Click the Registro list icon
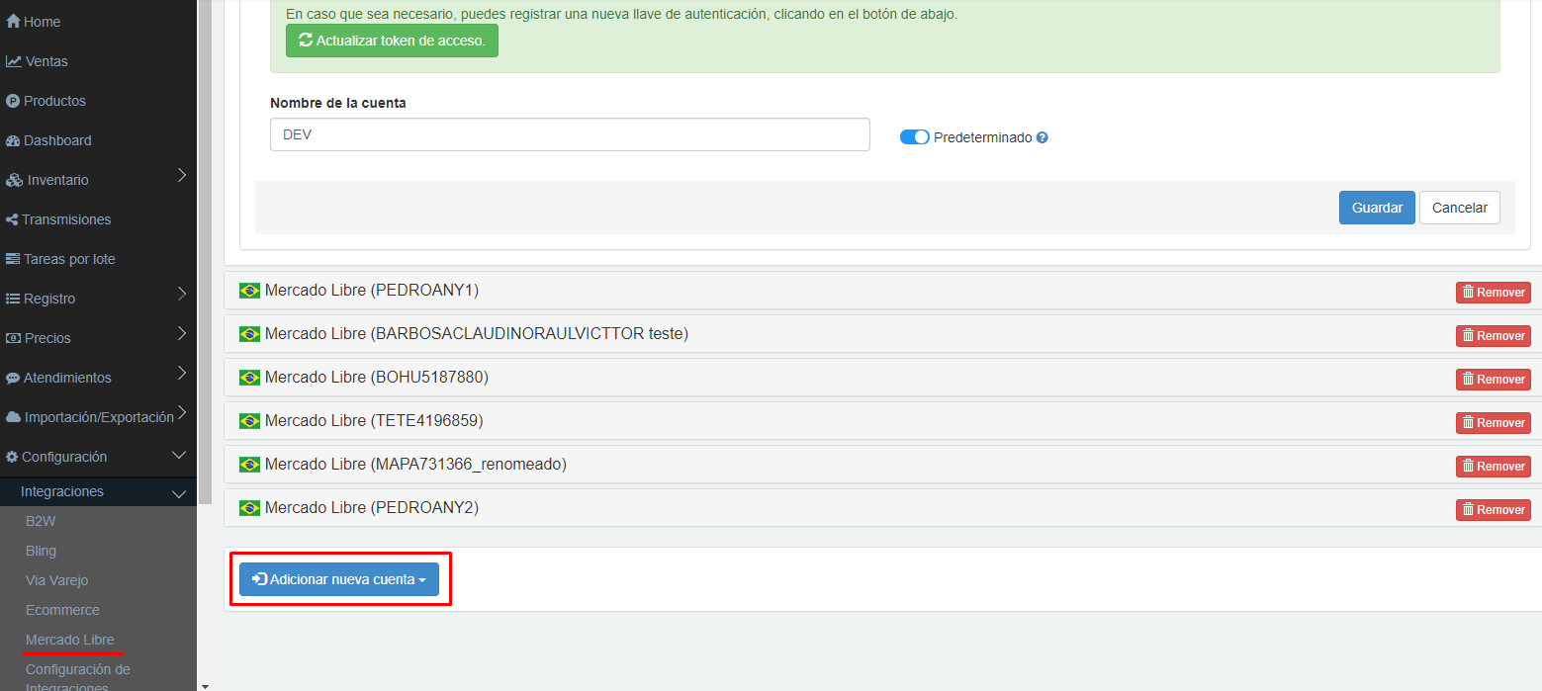This screenshot has height=691, width=1542. tap(13, 299)
